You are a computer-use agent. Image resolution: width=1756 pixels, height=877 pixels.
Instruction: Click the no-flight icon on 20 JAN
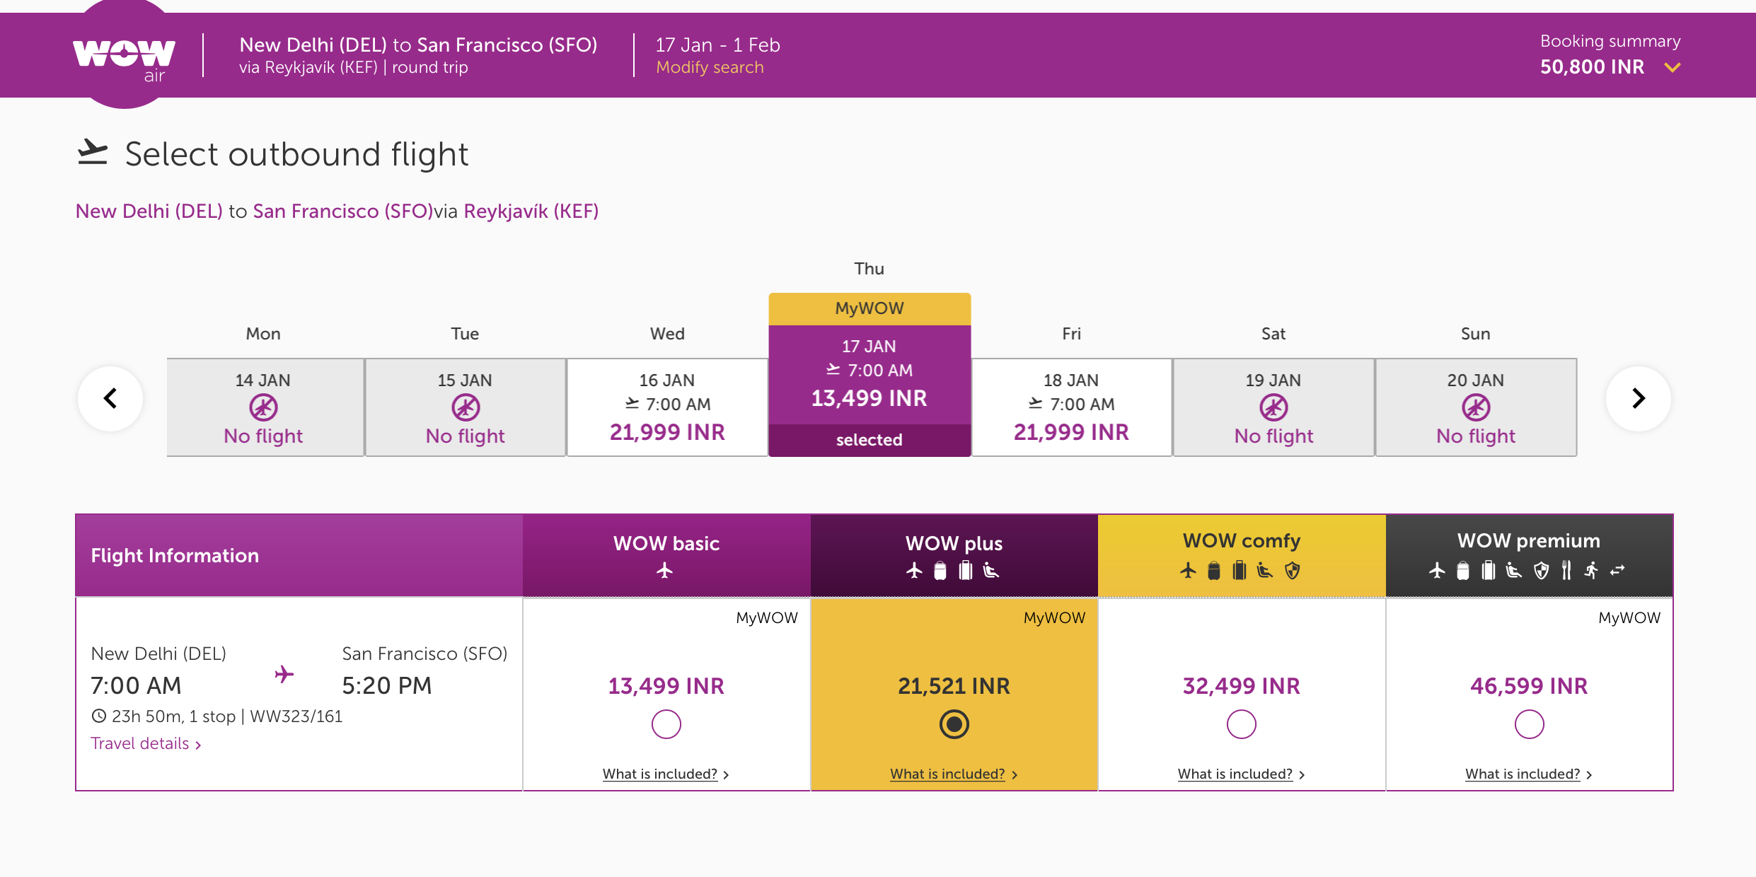click(x=1476, y=407)
